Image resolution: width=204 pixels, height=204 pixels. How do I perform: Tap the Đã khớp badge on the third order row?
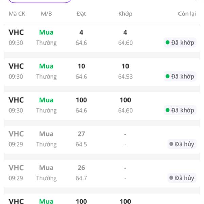180,110
